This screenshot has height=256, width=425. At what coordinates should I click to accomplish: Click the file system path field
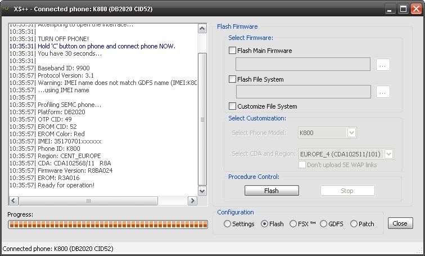304,92
